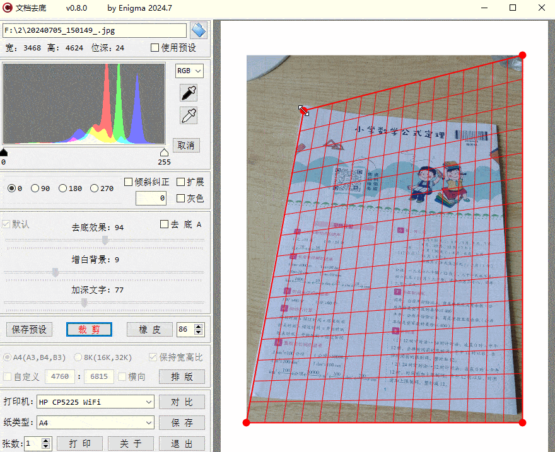Open the 关于 about dialog

click(131, 444)
